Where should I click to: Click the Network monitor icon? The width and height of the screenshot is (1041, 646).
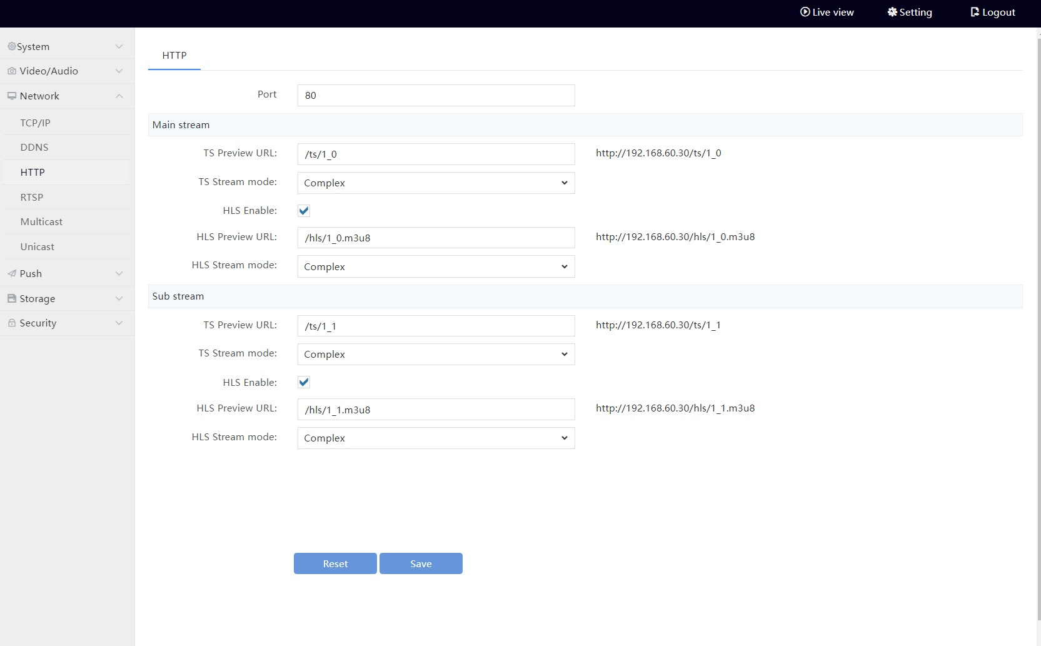pyautogui.click(x=12, y=96)
